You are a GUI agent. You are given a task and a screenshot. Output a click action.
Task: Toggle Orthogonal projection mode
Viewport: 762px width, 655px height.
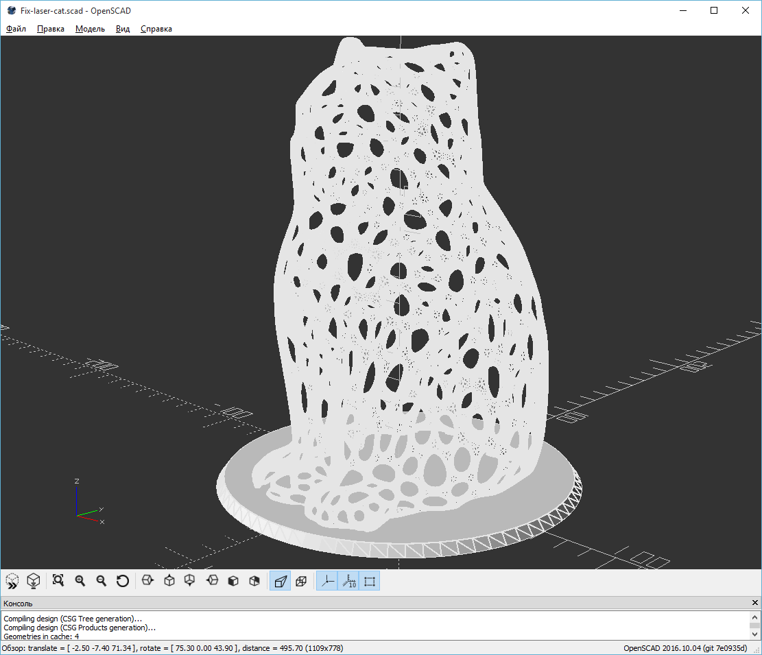click(x=301, y=581)
